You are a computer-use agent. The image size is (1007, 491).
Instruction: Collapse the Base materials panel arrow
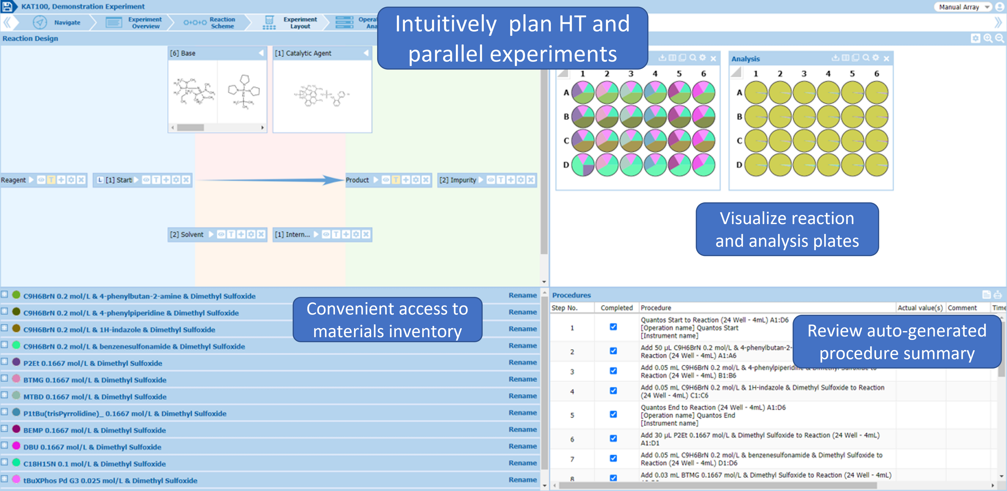coord(261,53)
